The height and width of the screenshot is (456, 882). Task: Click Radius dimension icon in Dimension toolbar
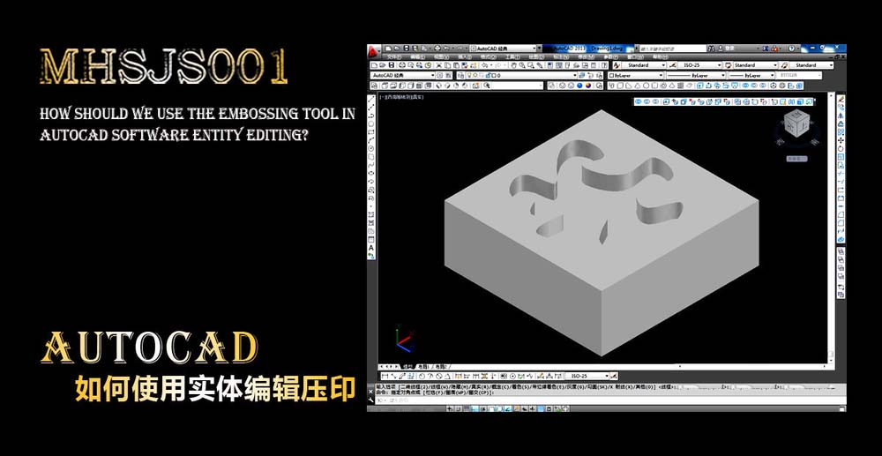(422, 376)
